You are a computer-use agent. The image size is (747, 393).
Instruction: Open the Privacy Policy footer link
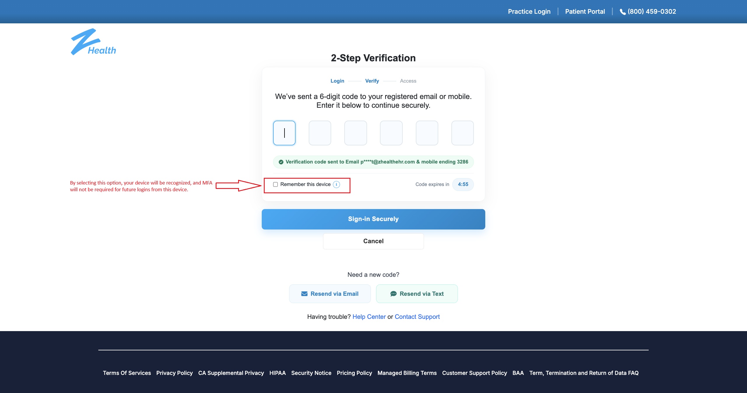(174, 373)
